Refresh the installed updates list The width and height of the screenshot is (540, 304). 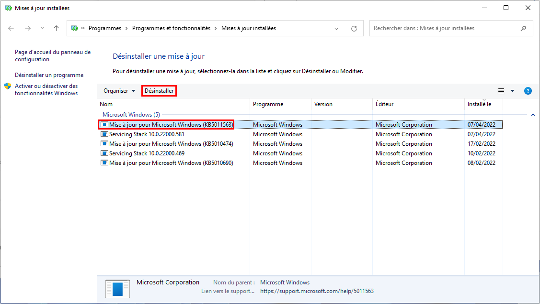coord(354,29)
